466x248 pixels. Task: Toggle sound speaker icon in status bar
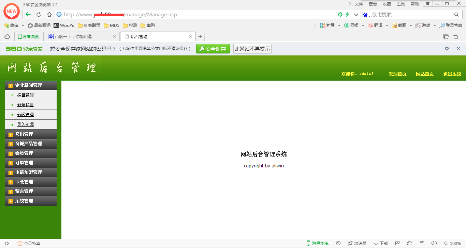(x=434, y=243)
